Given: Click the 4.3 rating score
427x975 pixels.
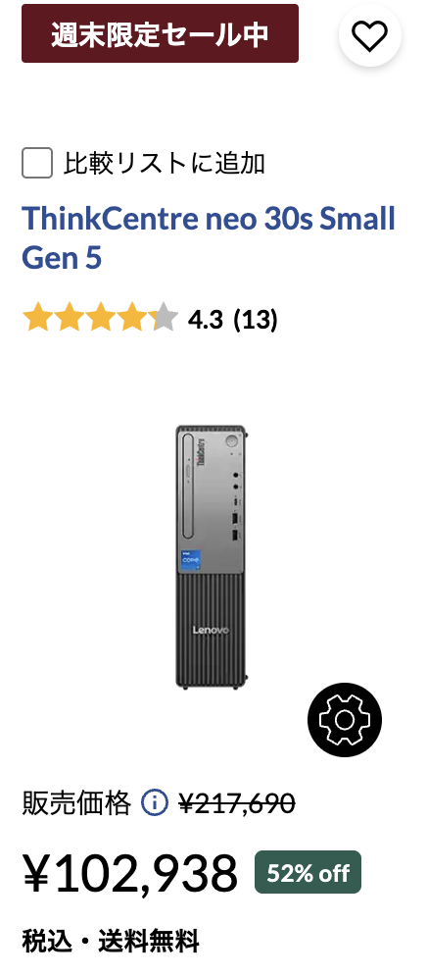Looking at the screenshot, I should [206, 320].
